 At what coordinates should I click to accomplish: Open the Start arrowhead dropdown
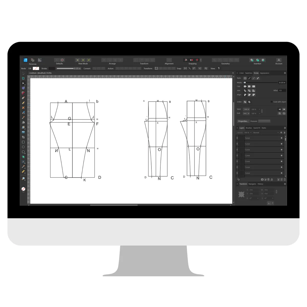tap(246, 109)
